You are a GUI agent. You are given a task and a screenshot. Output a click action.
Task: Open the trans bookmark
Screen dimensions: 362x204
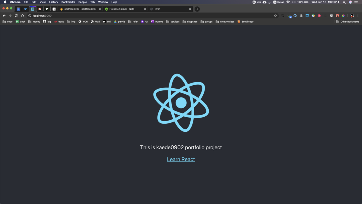[x=59, y=22]
